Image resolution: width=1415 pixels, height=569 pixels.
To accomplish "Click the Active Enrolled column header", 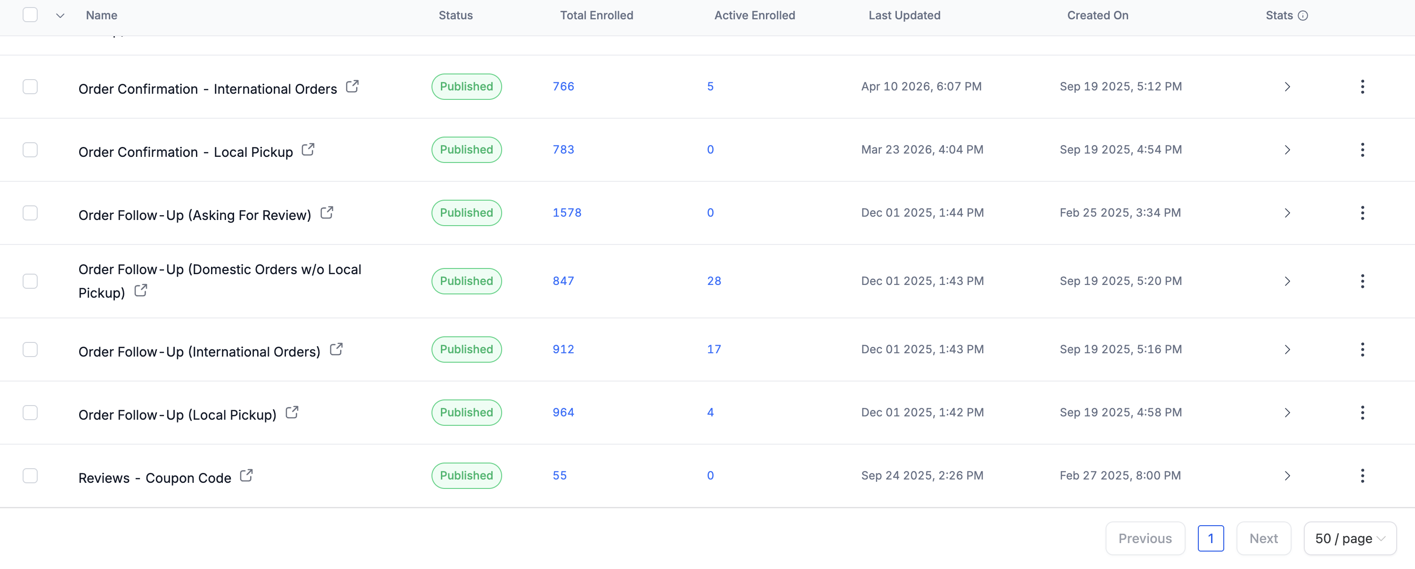I will [x=755, y=16].
